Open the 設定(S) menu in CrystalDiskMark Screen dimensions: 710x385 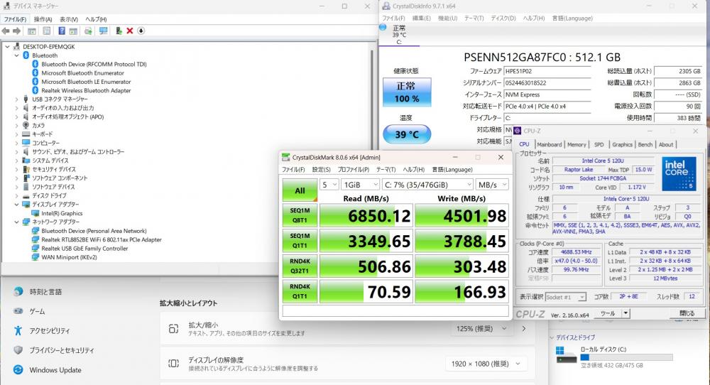tap(322, 170)
